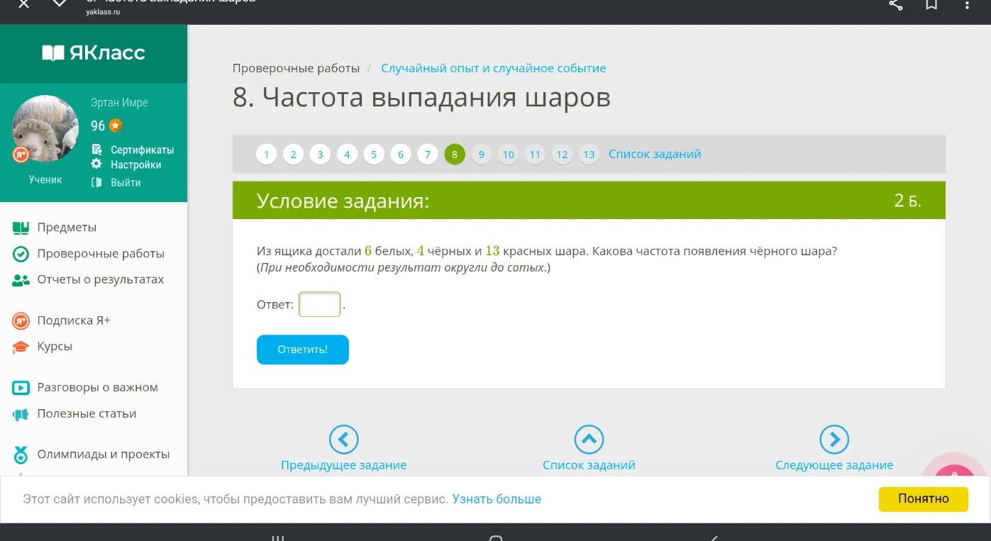
Task: Go to Проверочные работы breadcrumb
Action: pos(297,68)
